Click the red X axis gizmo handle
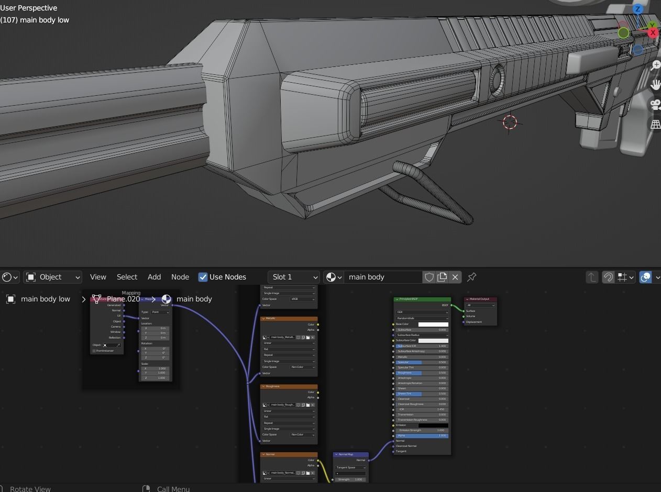Screen dimensions: 661x492 click(653, 32)
